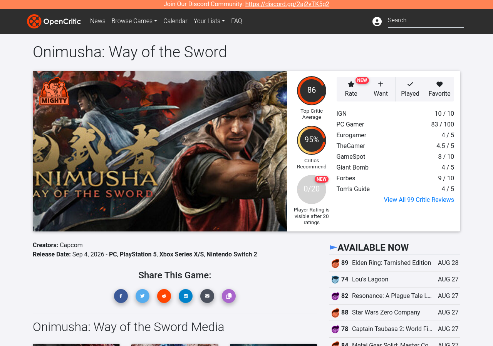The image size is (493, 346).
Task: Copy the game link with purple icon
Action: [229, 296]
